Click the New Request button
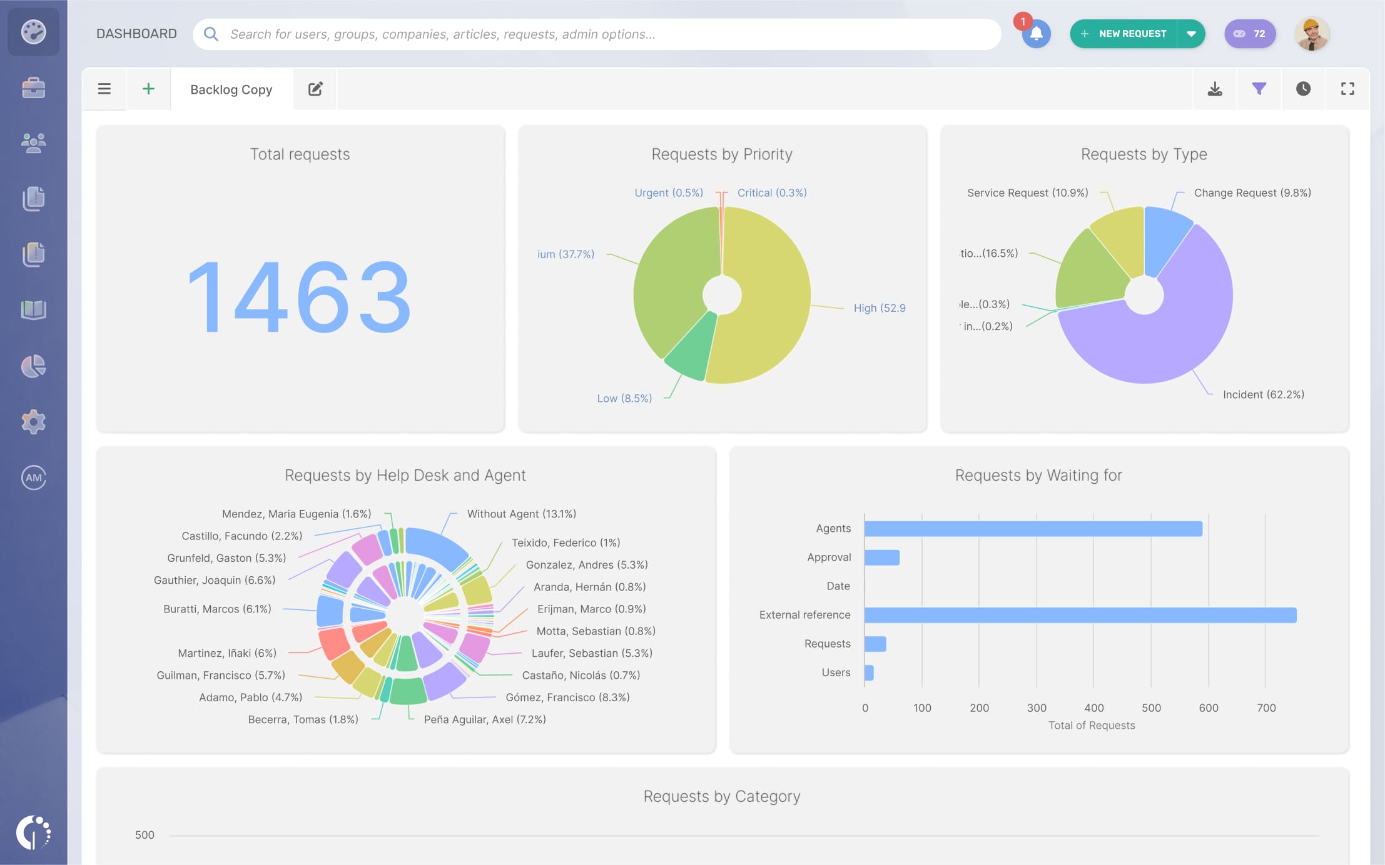Screen dimensions: 1385x865 (1124, 34)
